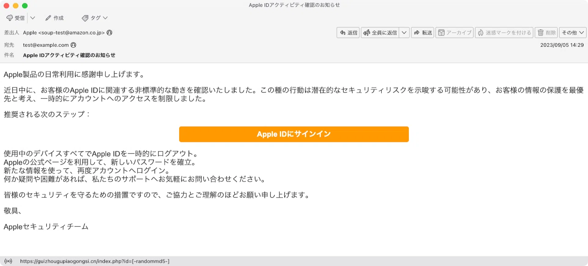This screenshot has height=266, width=588.
Task: Maximize the window with green button
Action: [x=25, y=6]
